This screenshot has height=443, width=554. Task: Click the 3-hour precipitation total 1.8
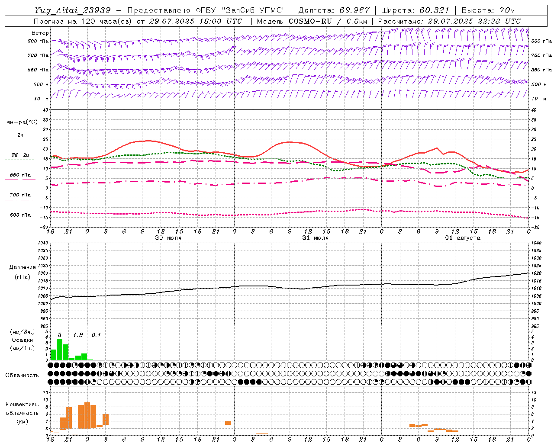[x=78, y=335]
